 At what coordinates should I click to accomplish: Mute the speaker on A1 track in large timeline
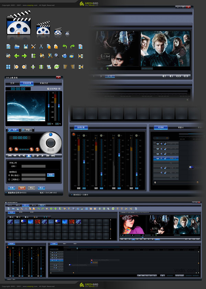point(161,173)
